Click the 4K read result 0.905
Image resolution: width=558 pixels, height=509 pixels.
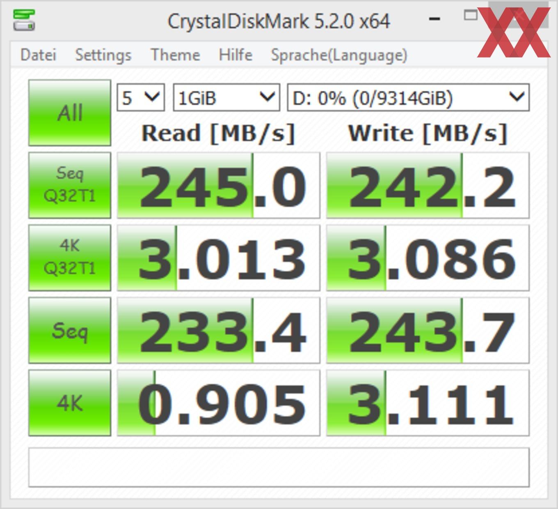pos(218,403)
